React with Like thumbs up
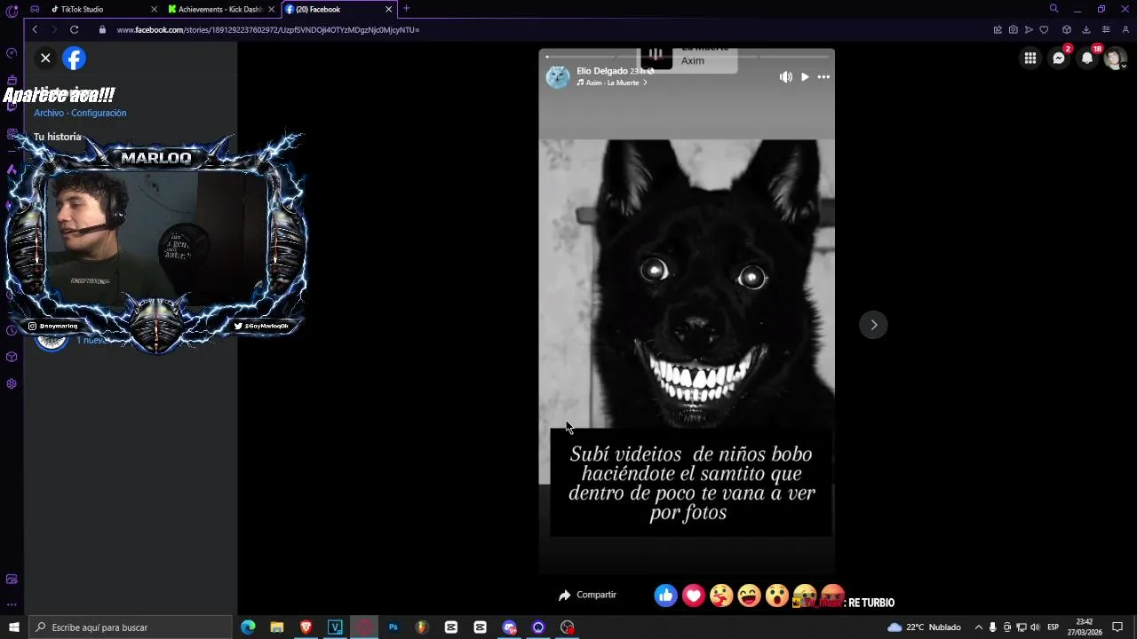The image size is (1137, 639). click(665, 596)
